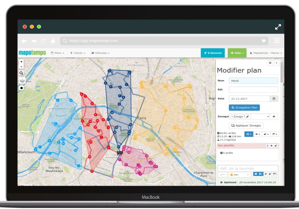Open the Véhicules menu
The width and height of the screenshot is (299, 209).
(x=100, y=53)
